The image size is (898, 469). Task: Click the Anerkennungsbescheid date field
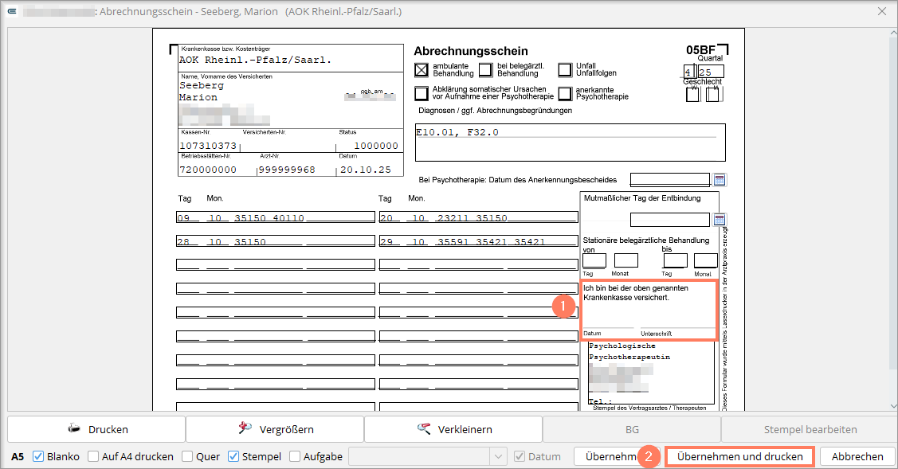pos(669,180)
